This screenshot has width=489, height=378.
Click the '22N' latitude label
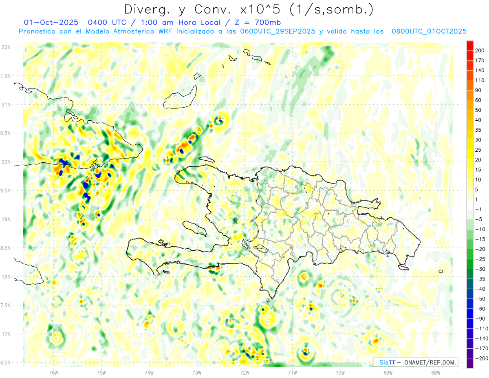click(x=6, y=47)
